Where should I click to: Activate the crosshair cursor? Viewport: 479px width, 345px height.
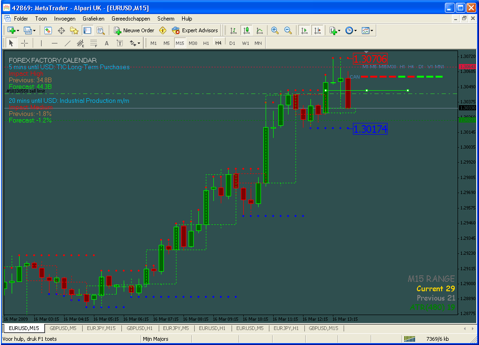click(24, 43)
